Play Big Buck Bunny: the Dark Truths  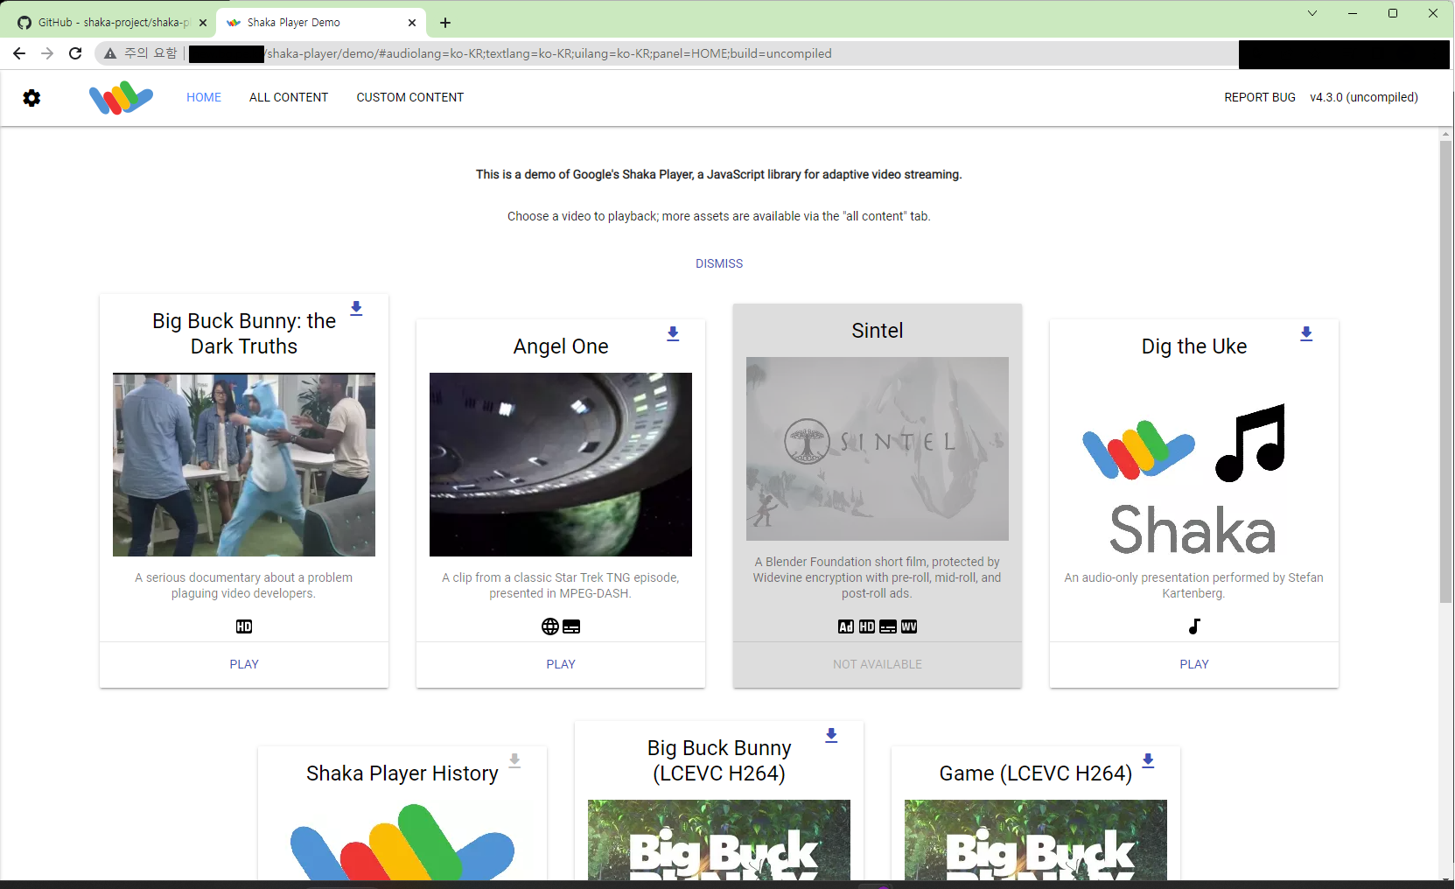[244, 664]
